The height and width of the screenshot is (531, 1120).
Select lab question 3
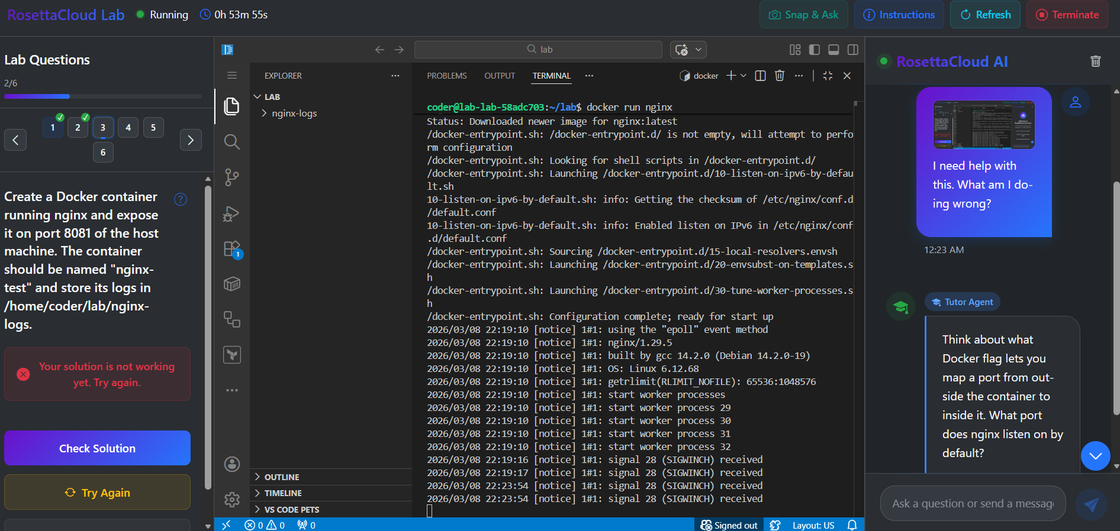(103, 127)
